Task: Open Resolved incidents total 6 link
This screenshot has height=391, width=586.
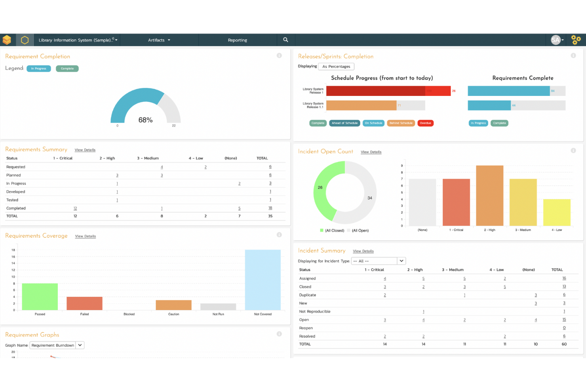Action: (564, 336)
